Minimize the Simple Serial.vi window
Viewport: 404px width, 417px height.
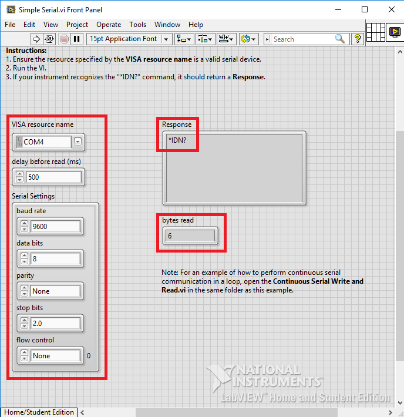tap(338, 9)
